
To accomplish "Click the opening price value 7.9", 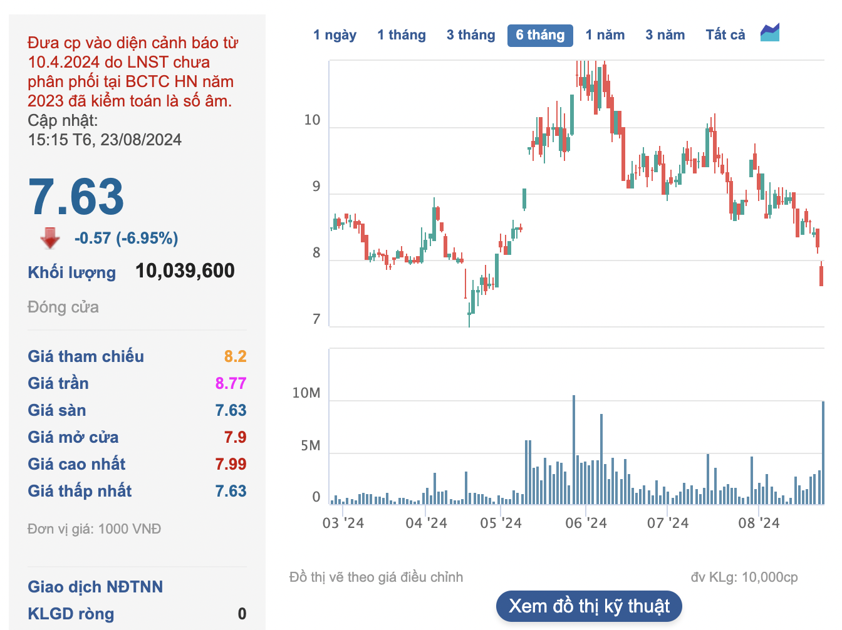I will 236,437.
